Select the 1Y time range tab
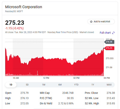Screen dimensions: 120x109 pos(93,85)
